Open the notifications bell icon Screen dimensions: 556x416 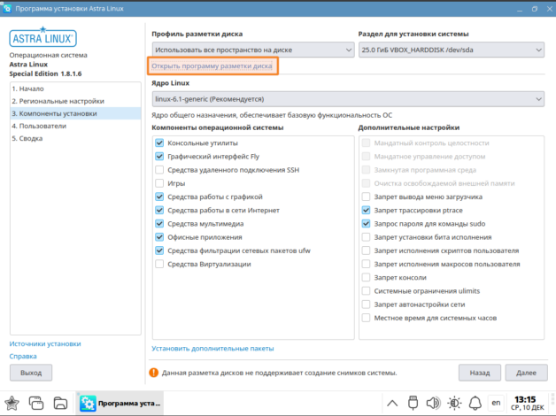coord(475,403)
